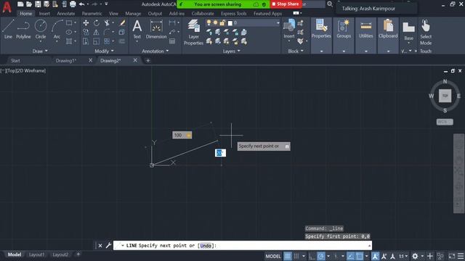Expand the Draw panel

coord(40,51)
